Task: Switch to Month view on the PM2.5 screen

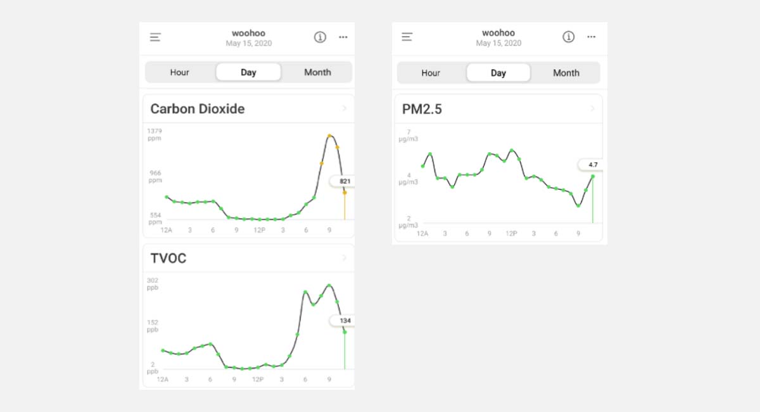Action: tap(566, 73)
